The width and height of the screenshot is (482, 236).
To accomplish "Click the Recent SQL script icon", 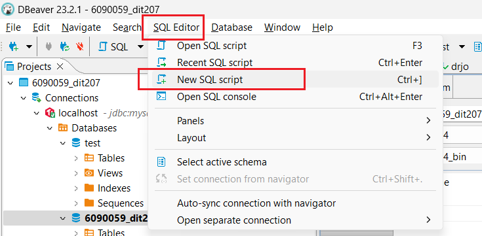I will [161, 63].
